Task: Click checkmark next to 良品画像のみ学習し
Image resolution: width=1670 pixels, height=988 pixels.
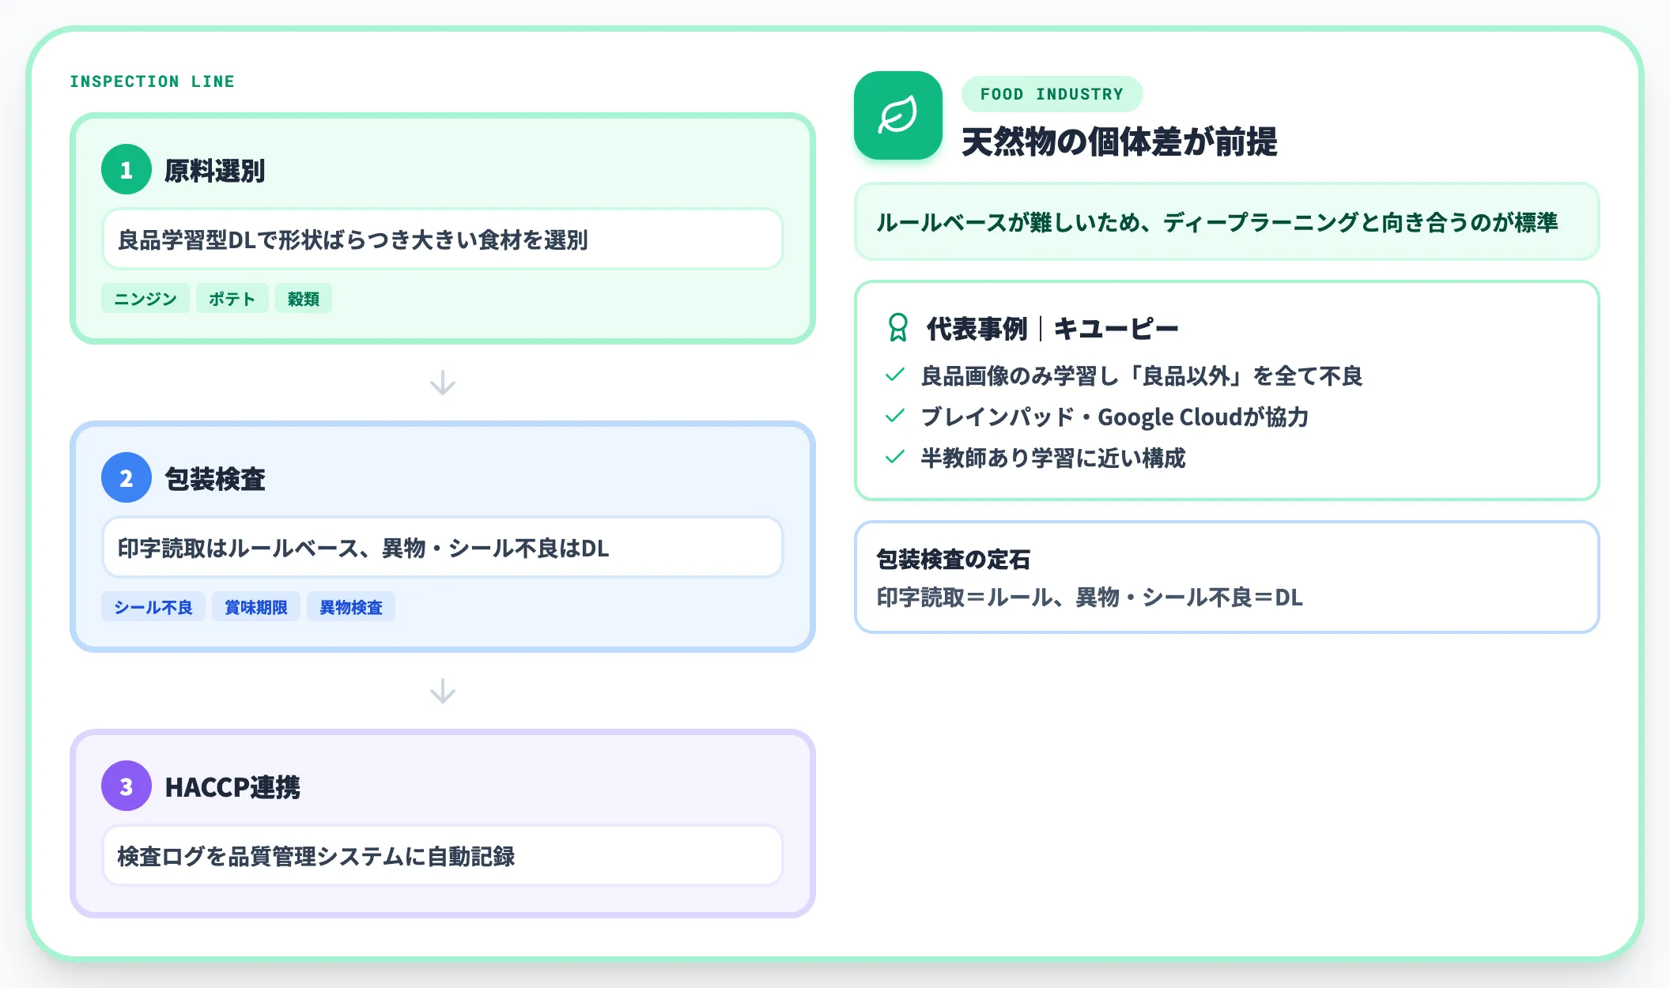Action: [x=894, y=375]
